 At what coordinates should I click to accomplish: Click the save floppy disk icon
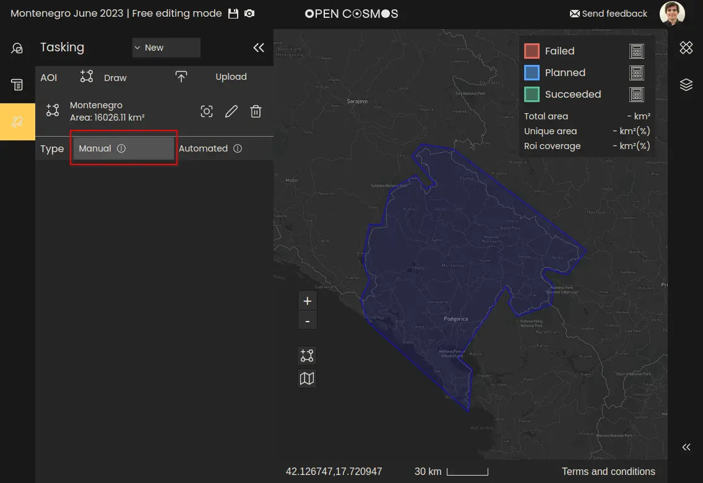(233, 14)
